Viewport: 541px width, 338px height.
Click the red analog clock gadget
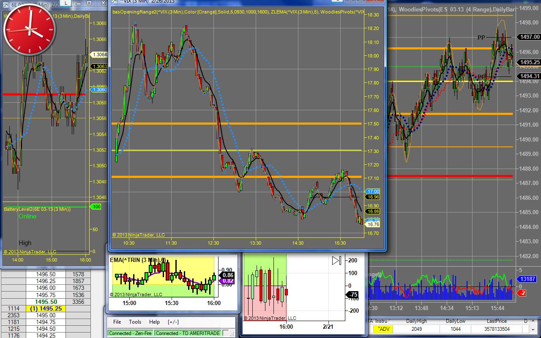tap(29, 30)
